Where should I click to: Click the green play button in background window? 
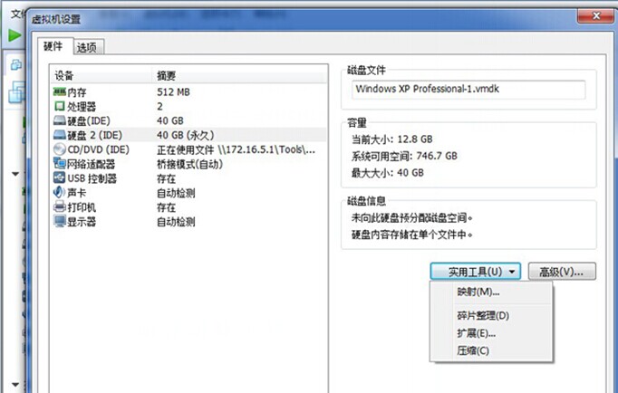coord(14,35)
